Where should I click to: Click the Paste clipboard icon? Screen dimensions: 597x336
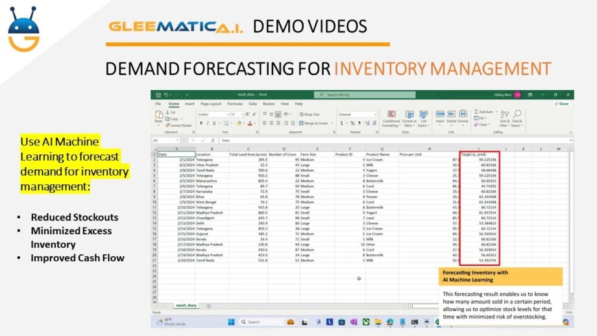coord(159,115)
